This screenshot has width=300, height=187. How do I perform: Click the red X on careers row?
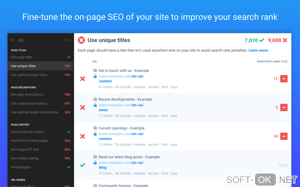tap(82, 136)
